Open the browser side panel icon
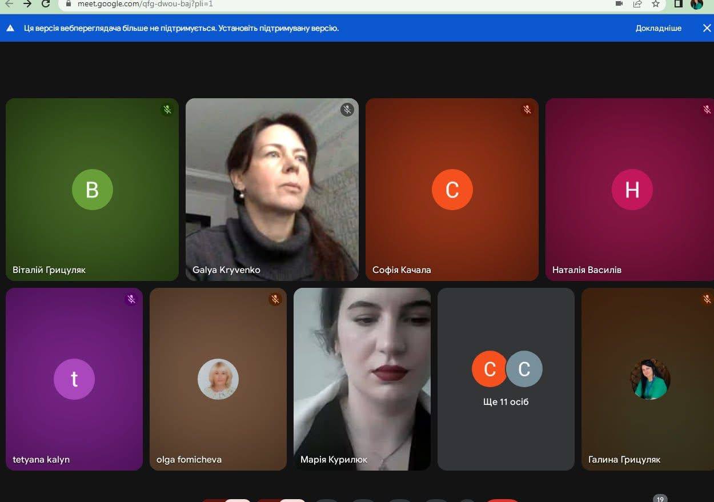 coord(678,4)
